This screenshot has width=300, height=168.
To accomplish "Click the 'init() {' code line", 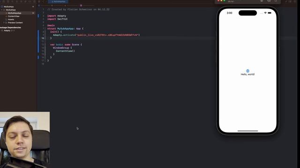I will (56, 32).
